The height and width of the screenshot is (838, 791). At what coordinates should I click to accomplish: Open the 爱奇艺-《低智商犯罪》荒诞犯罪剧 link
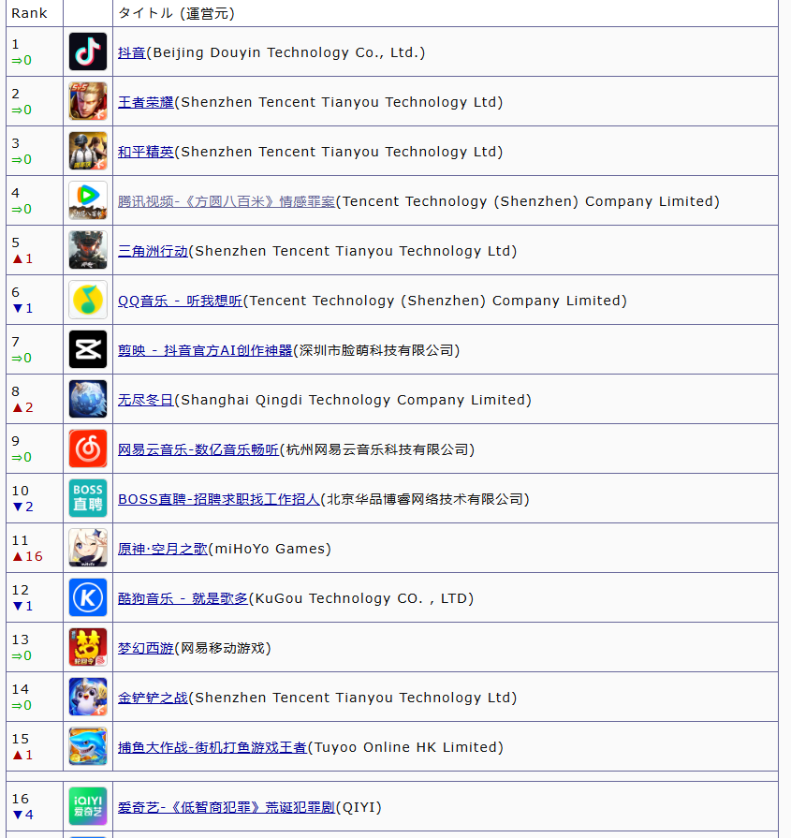227,807
